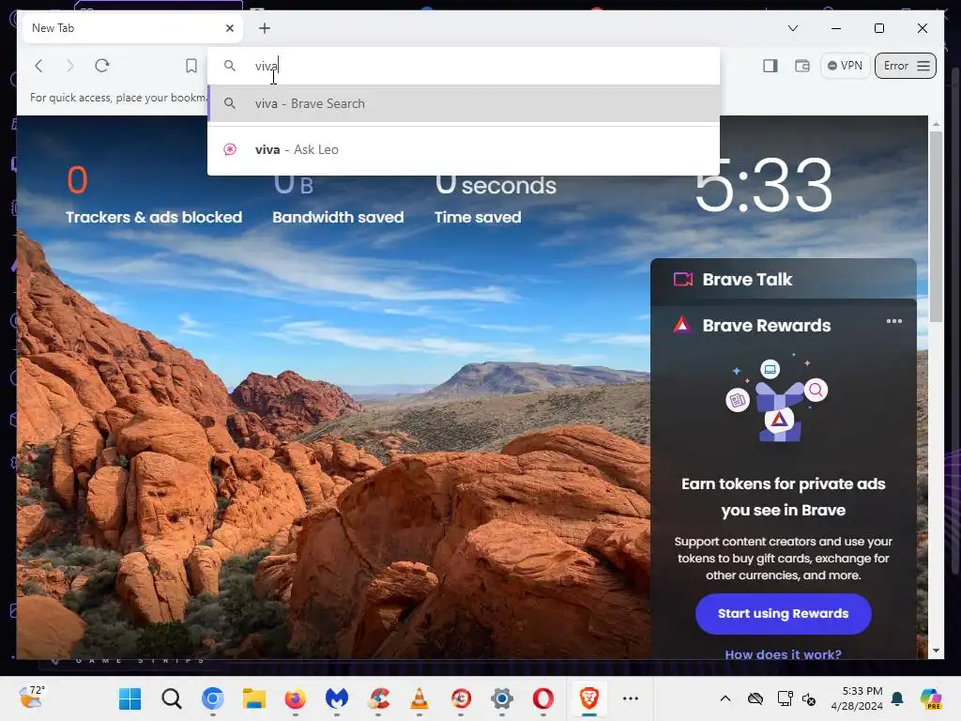Click the Time saved stat
This screenshot has height=721, width=961.
pos(496,199)
